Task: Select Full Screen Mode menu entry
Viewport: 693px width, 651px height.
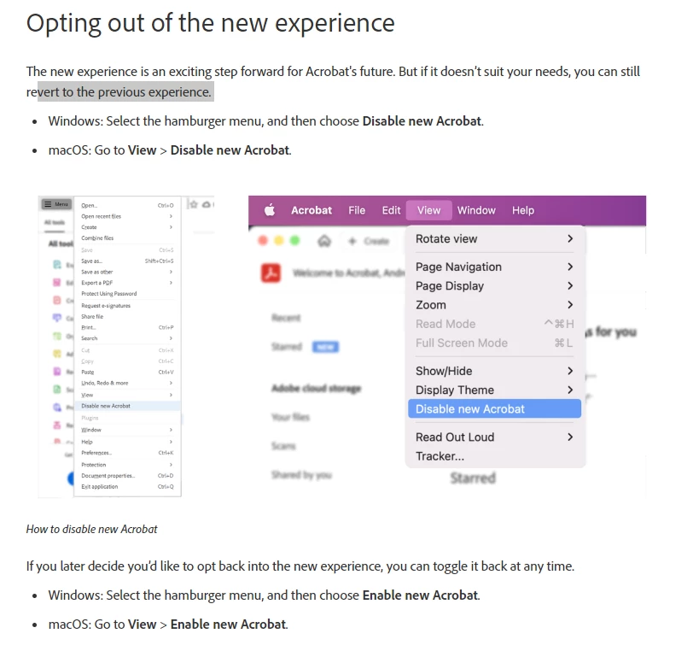Action: (x=494, y=343)
